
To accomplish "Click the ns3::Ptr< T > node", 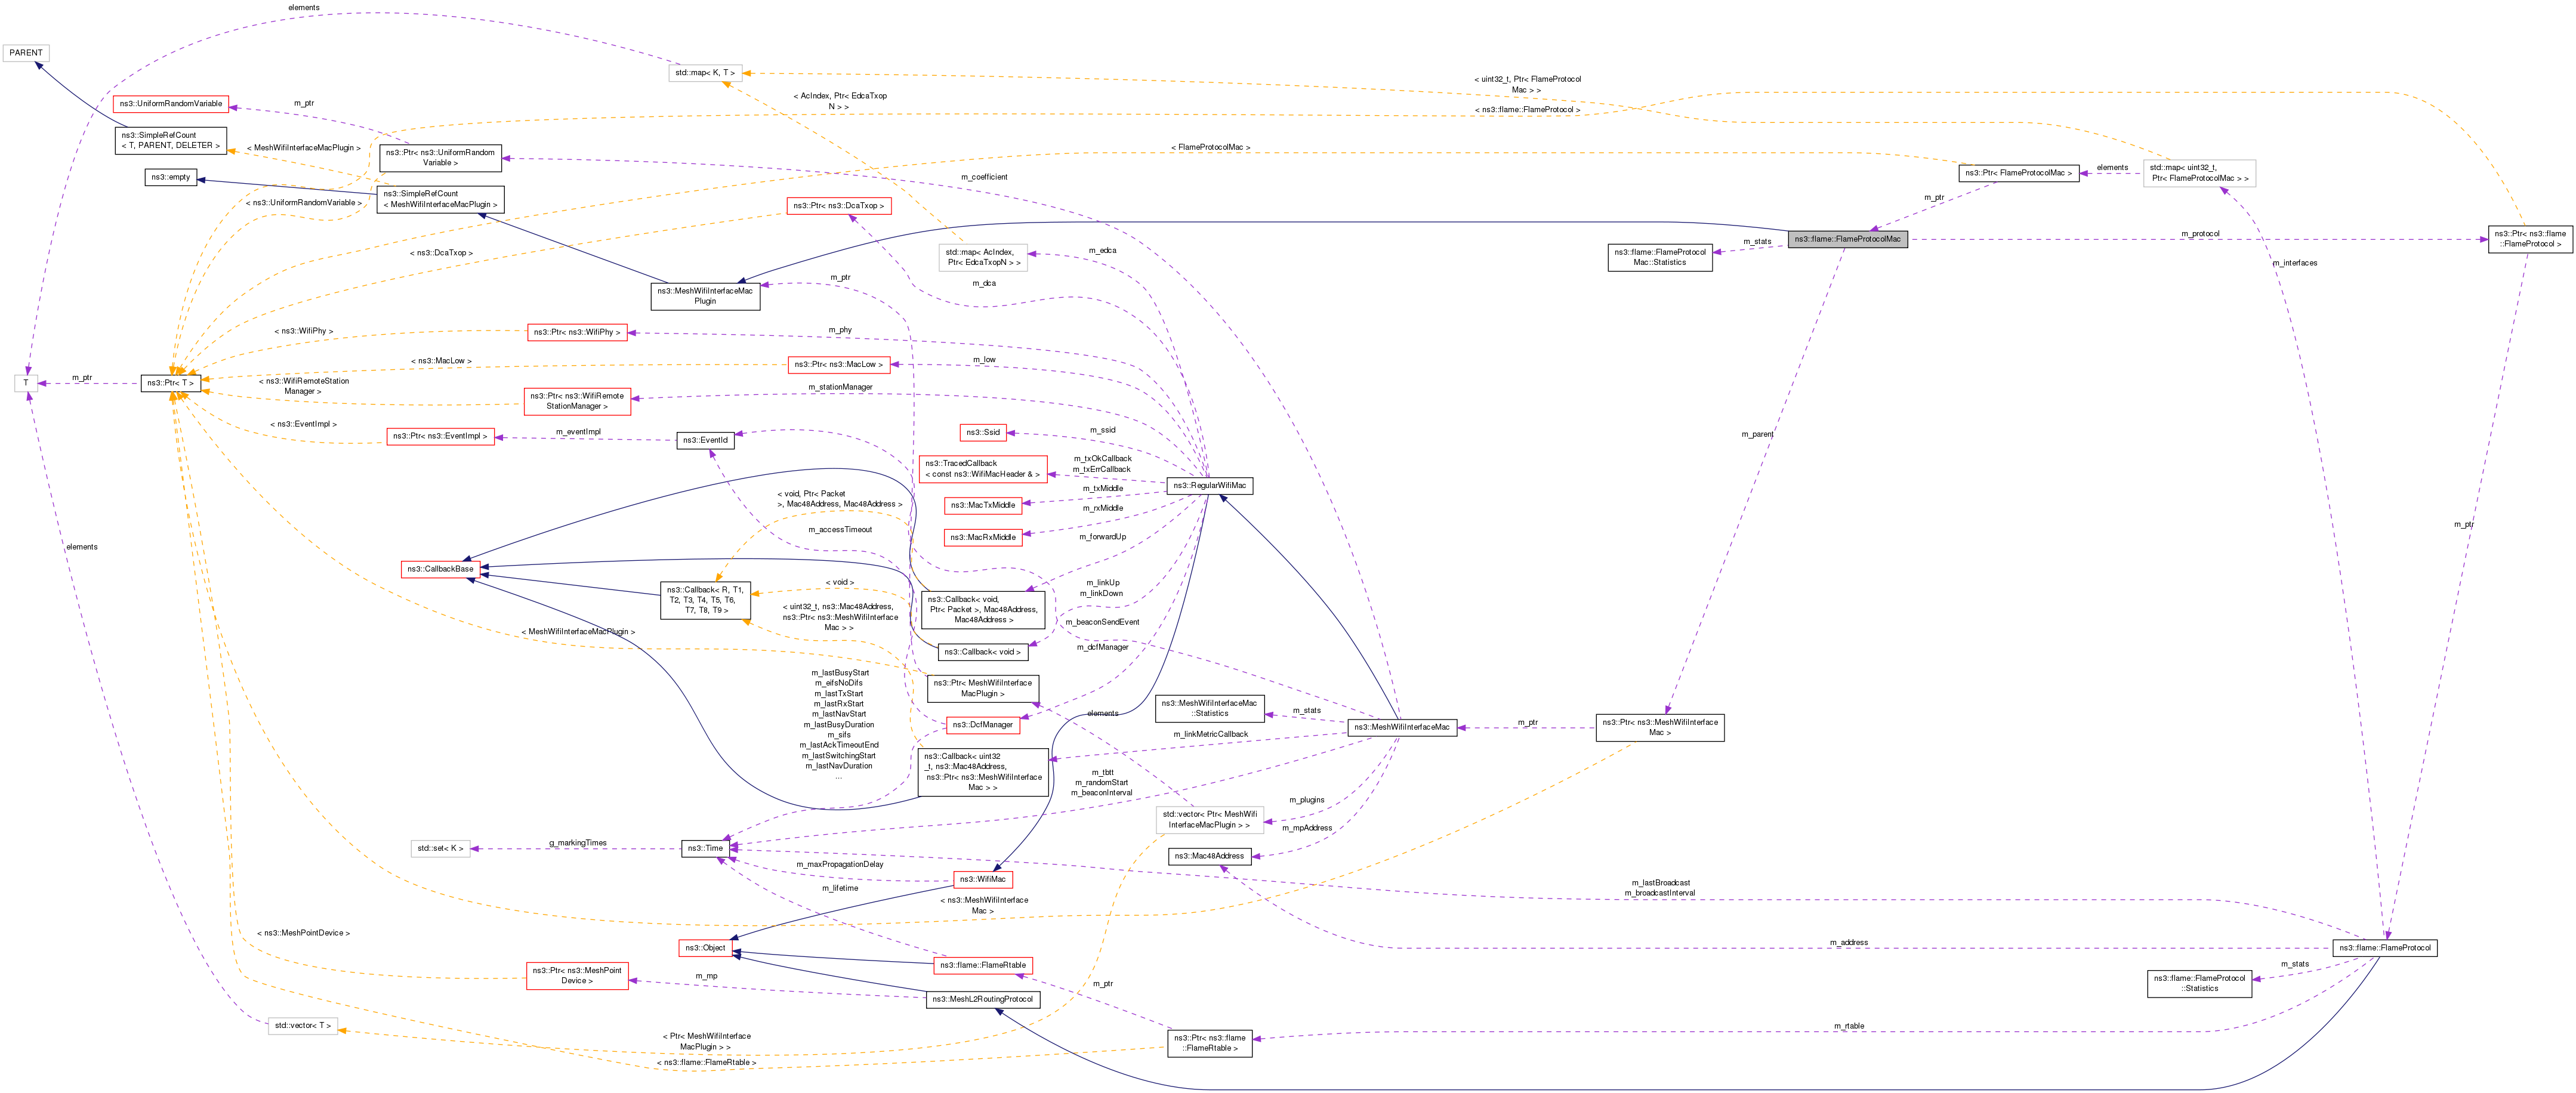I will click(170, 383).
